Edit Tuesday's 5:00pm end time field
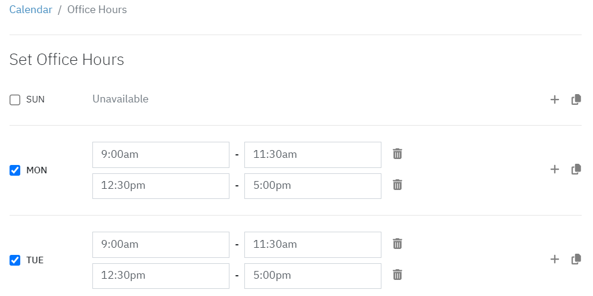This screenshot has height=296, width=593. pos(313,276)
